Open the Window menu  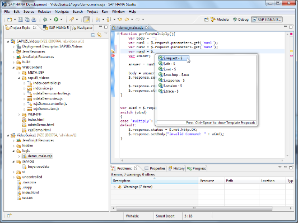pos(118,12)
